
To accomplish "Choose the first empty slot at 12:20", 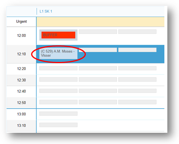I will pos(58,68).
